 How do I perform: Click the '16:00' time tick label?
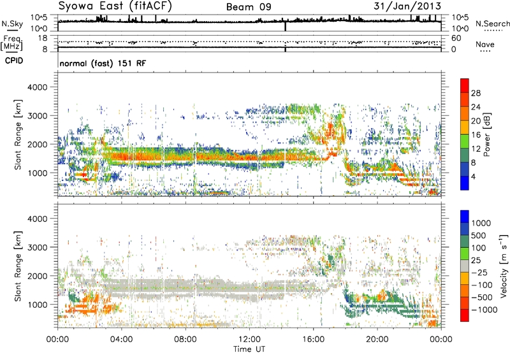coord(313,340)
